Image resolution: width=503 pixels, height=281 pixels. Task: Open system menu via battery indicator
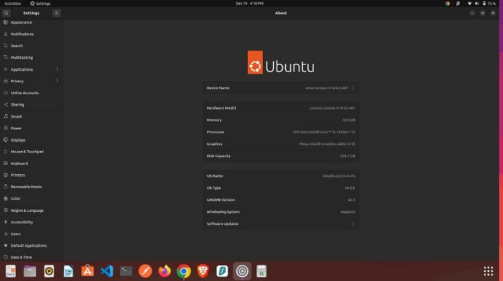pos(489,3)
